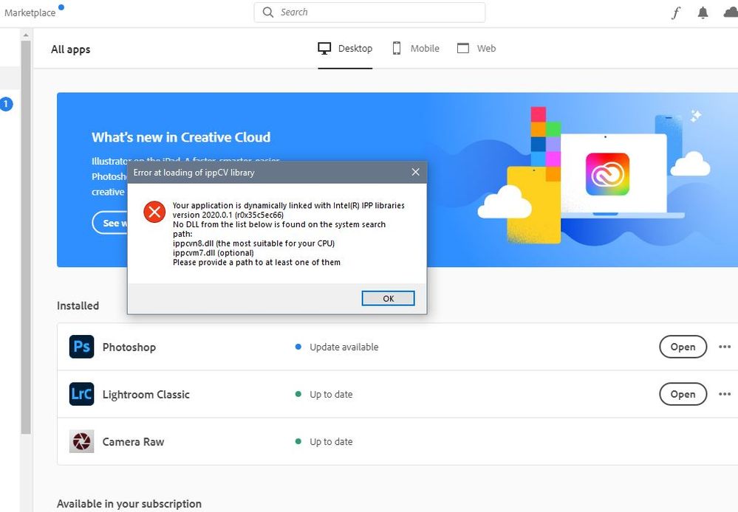Click the red error icon in dialog
The image size is (738, 512).
click(154, 212)
